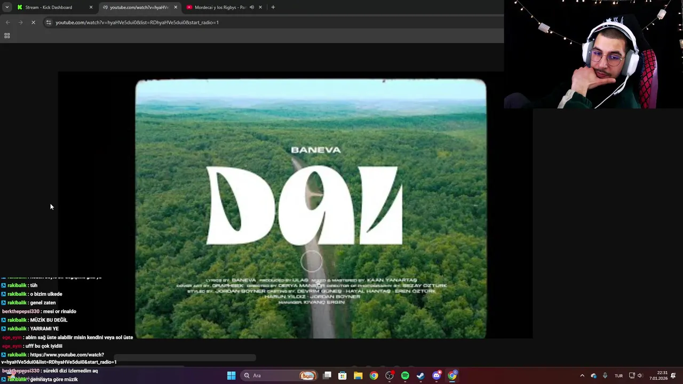Open the clock showing 22:31
Screen dimensions: 683x384
658,375
